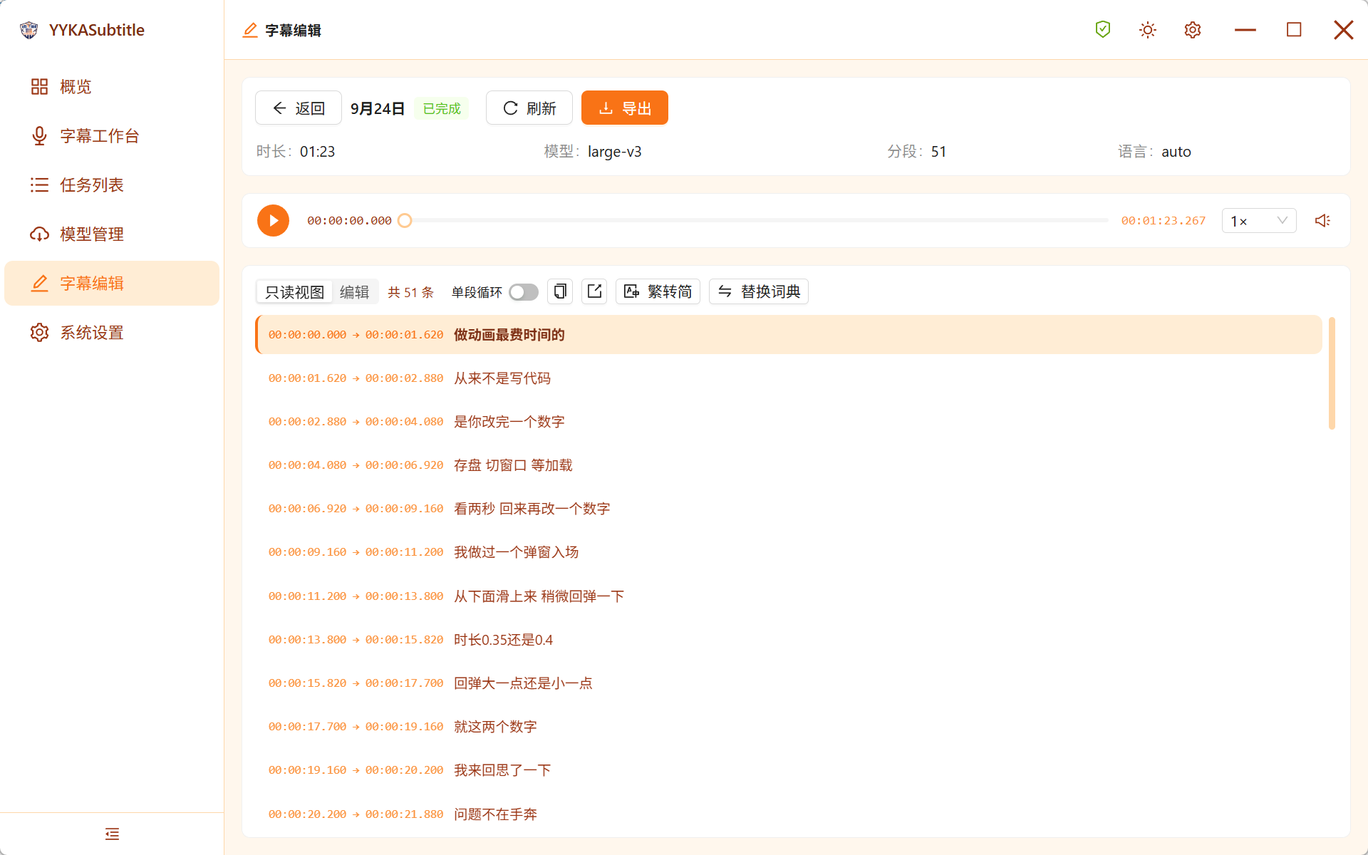Click timestamp 00:00:13.800 → 00:00:15.820
Image resolution: width=1368 pixels, height=855 pixels.
click(356, 640)
